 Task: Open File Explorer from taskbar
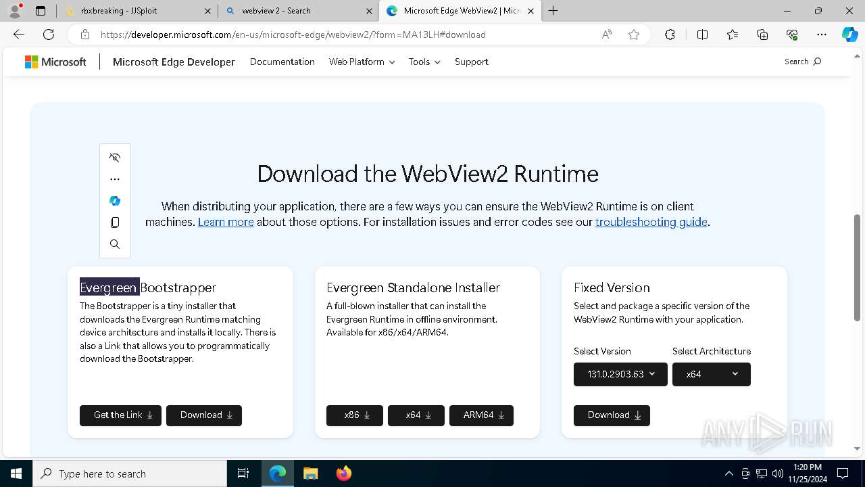coord(310,473)
